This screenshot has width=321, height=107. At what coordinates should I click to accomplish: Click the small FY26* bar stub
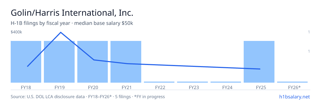292,82
